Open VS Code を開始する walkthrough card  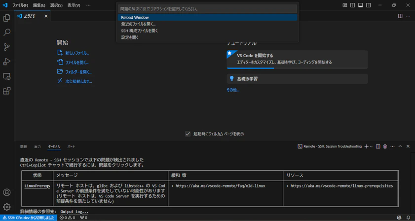pos(297,59)
